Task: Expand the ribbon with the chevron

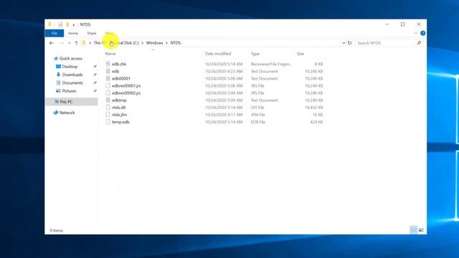Action: point(416,34)
